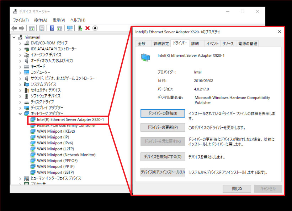
Task: Click driver date value 2016/09/02
Action: pyautogui.click(x=203, y=80)
